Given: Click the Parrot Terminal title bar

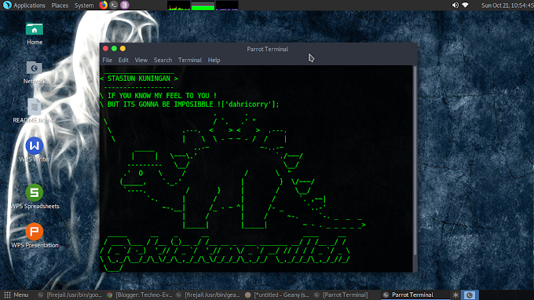Looking at the screenshot, I should pyautogui.click(x=267, y=49).
